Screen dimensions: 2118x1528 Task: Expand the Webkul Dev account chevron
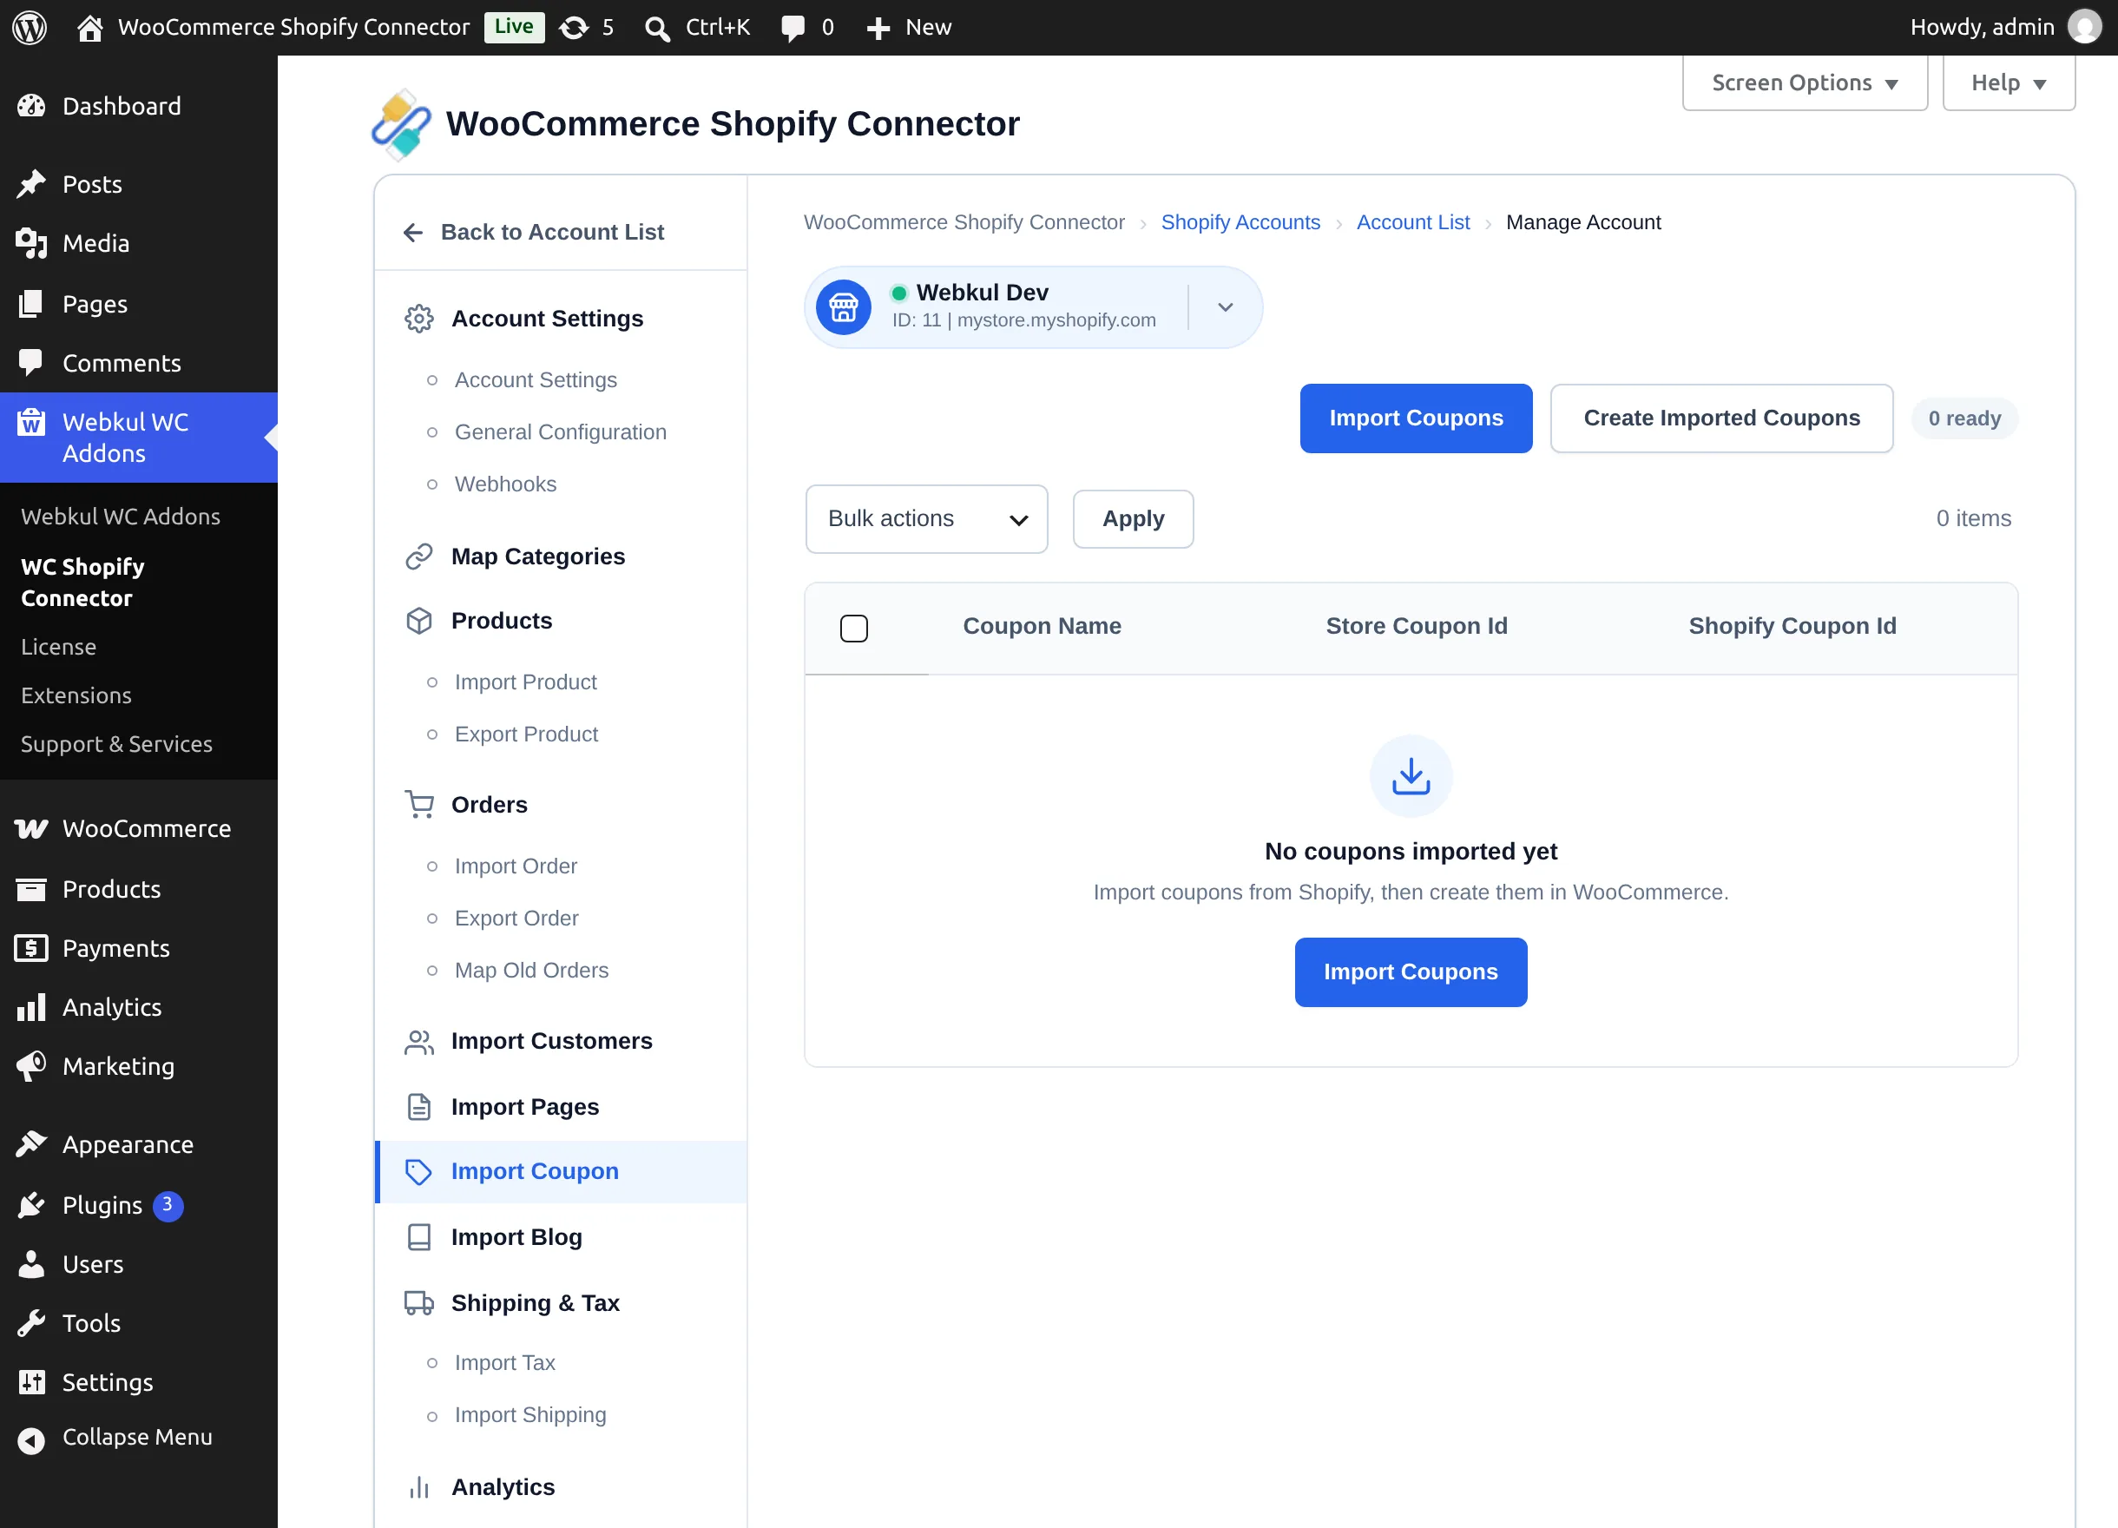1225,307
